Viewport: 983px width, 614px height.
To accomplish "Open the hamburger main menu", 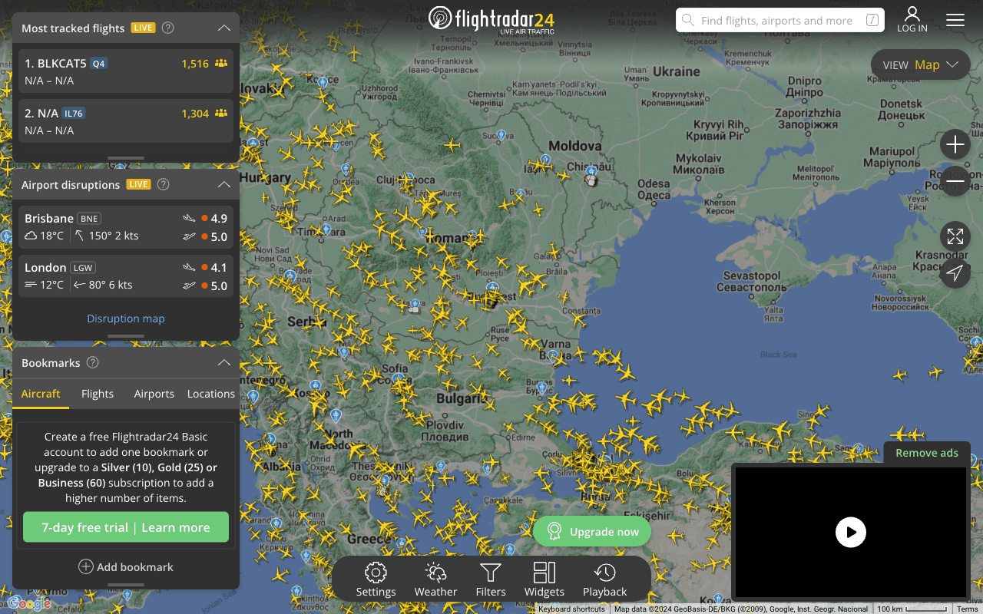I will [955, 20].
